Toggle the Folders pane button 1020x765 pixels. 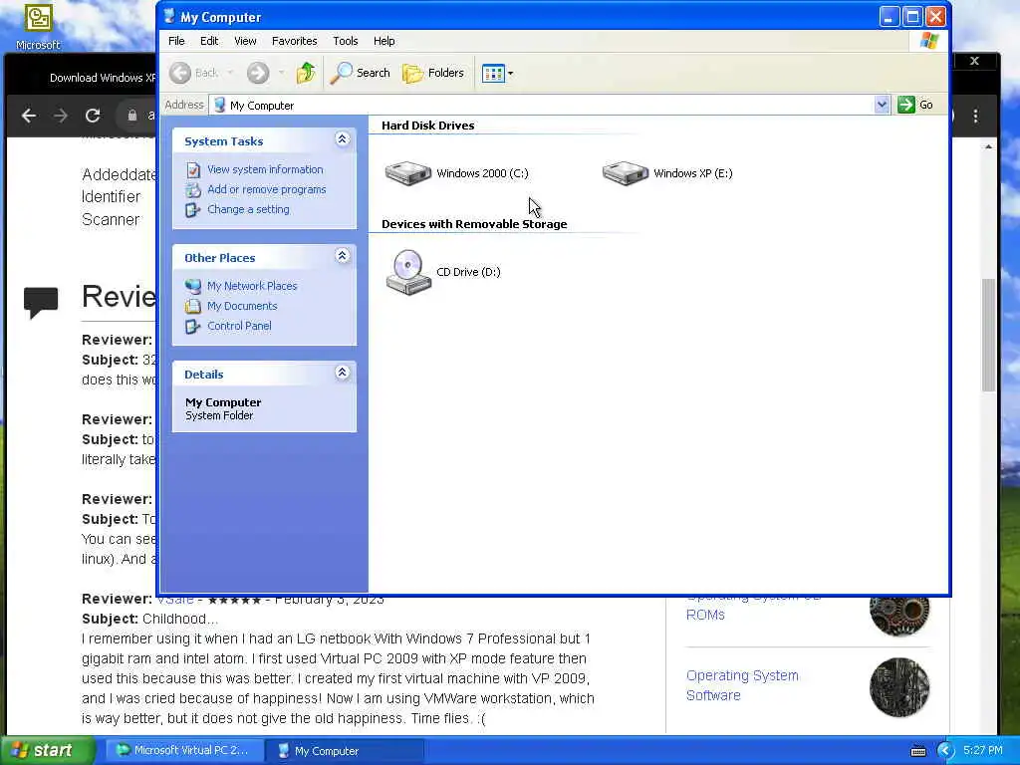(x=433, y=73)
